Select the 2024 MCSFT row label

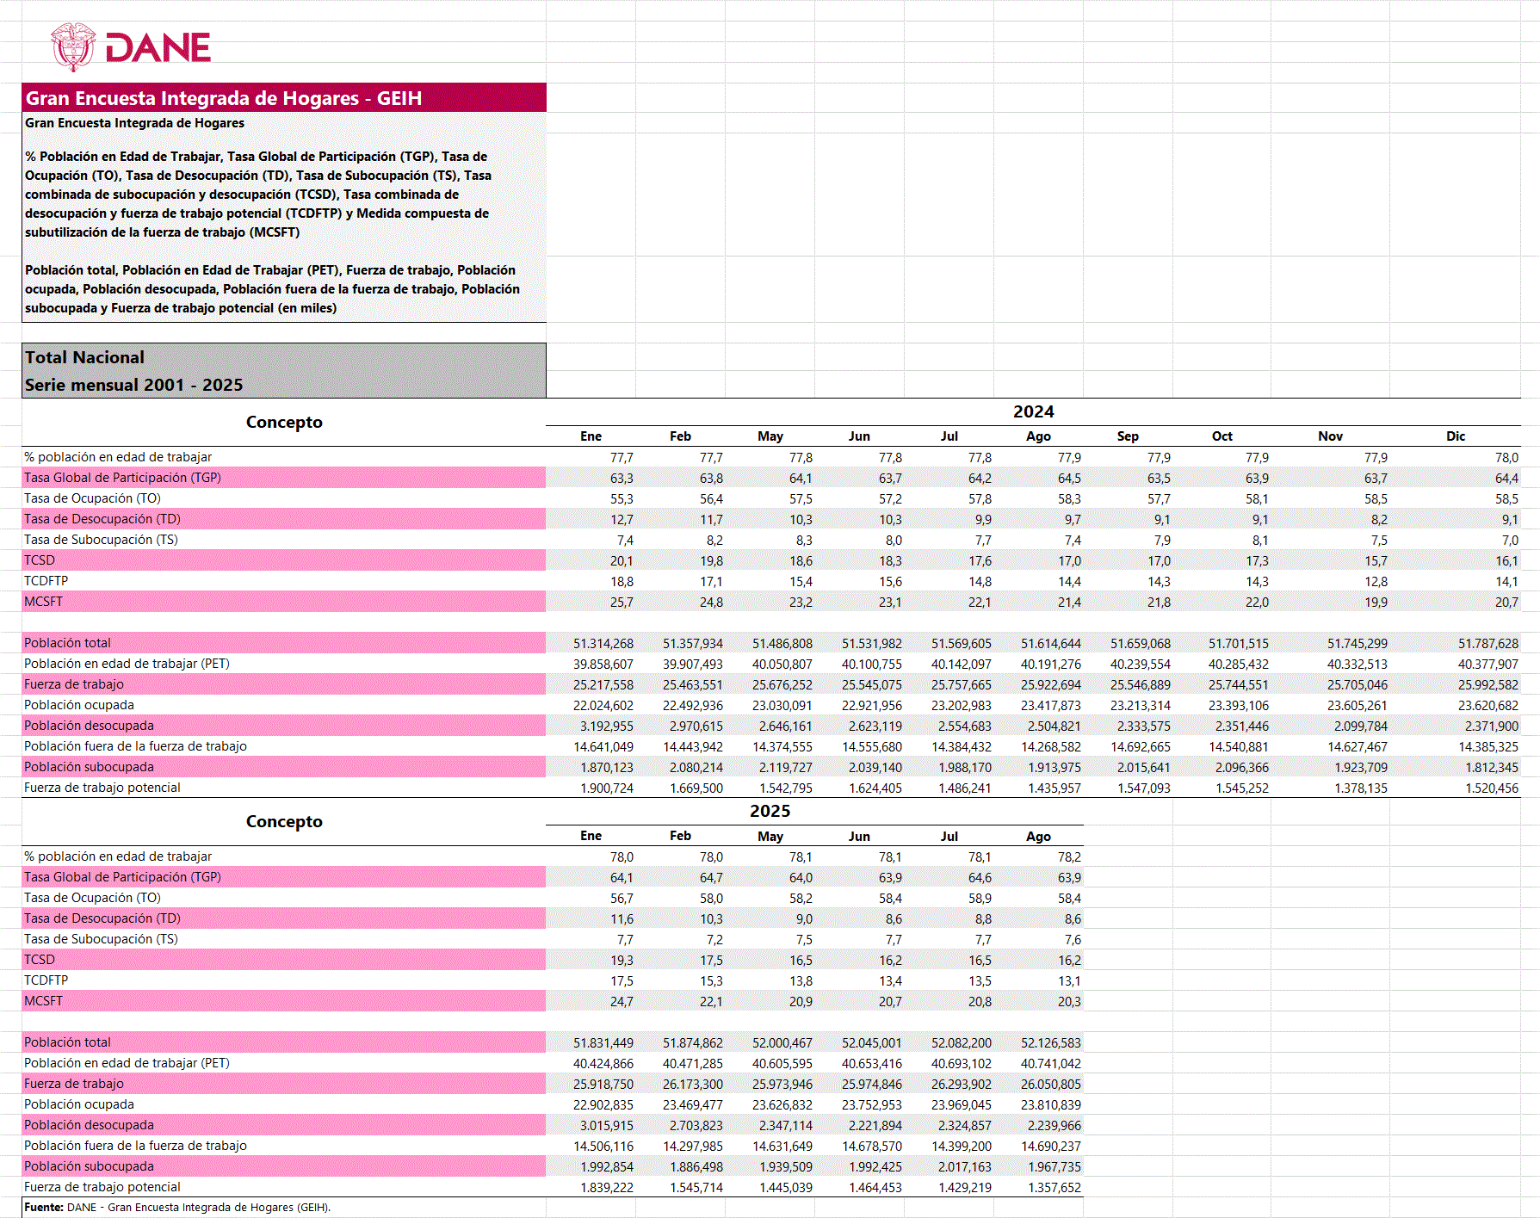point(44,602)
